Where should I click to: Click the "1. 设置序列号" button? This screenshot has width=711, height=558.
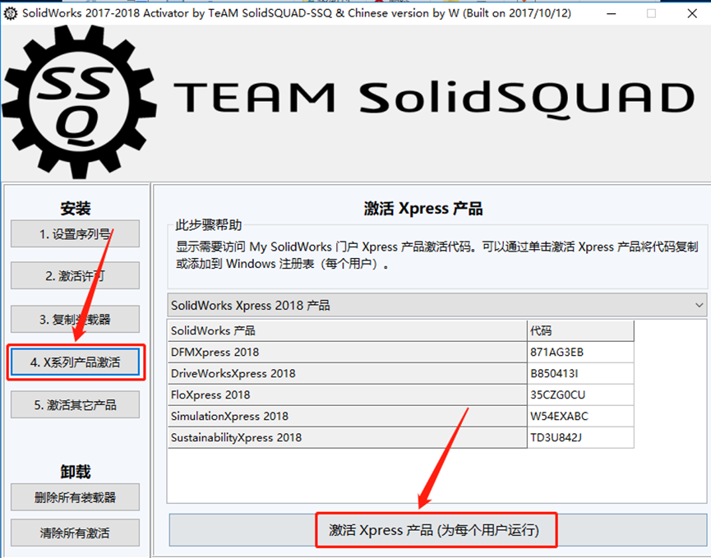pyautogui.click(x=75, y=234)
